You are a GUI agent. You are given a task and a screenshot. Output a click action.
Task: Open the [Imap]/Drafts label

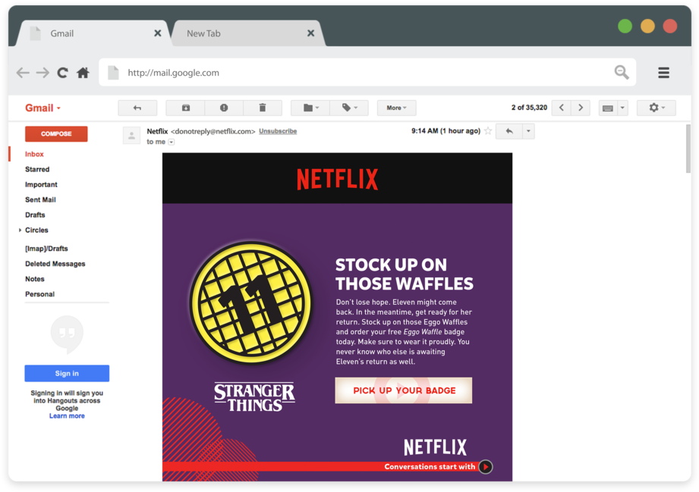click(x=46, y=249)
